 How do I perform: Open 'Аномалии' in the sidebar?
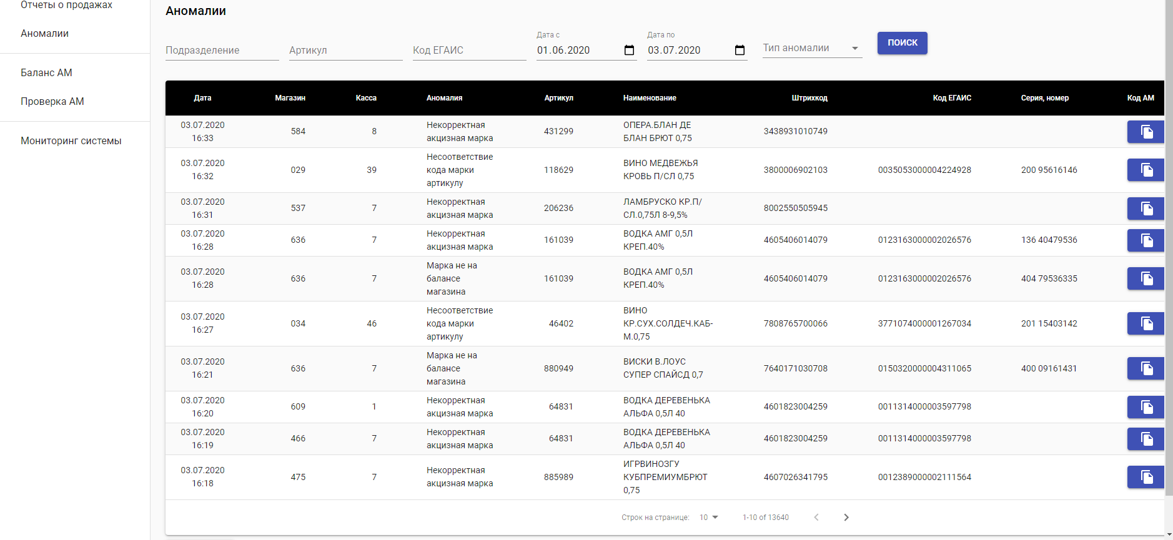pos(44,34)
